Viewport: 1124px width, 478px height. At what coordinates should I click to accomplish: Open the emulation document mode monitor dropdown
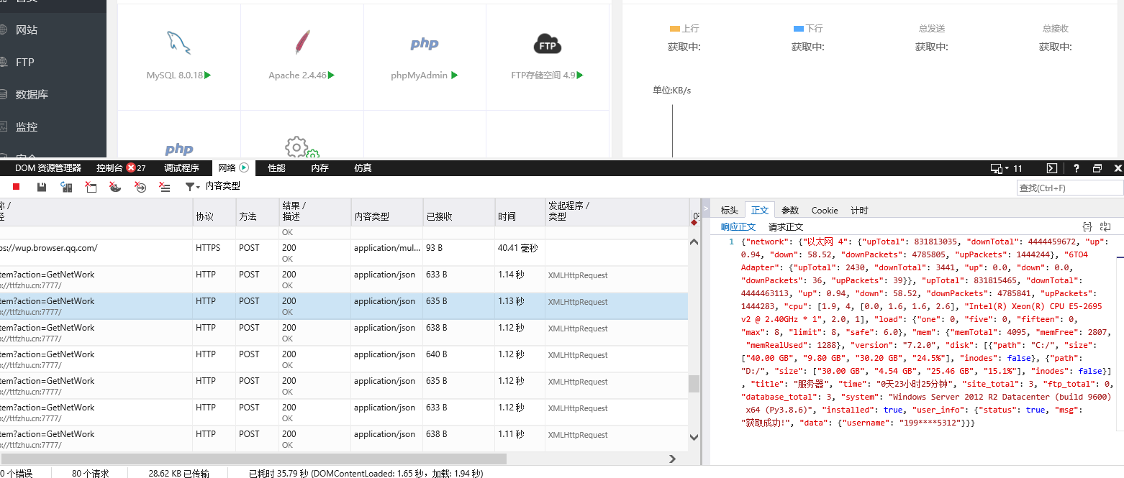pyautogui.click(x=1000, y=168)
